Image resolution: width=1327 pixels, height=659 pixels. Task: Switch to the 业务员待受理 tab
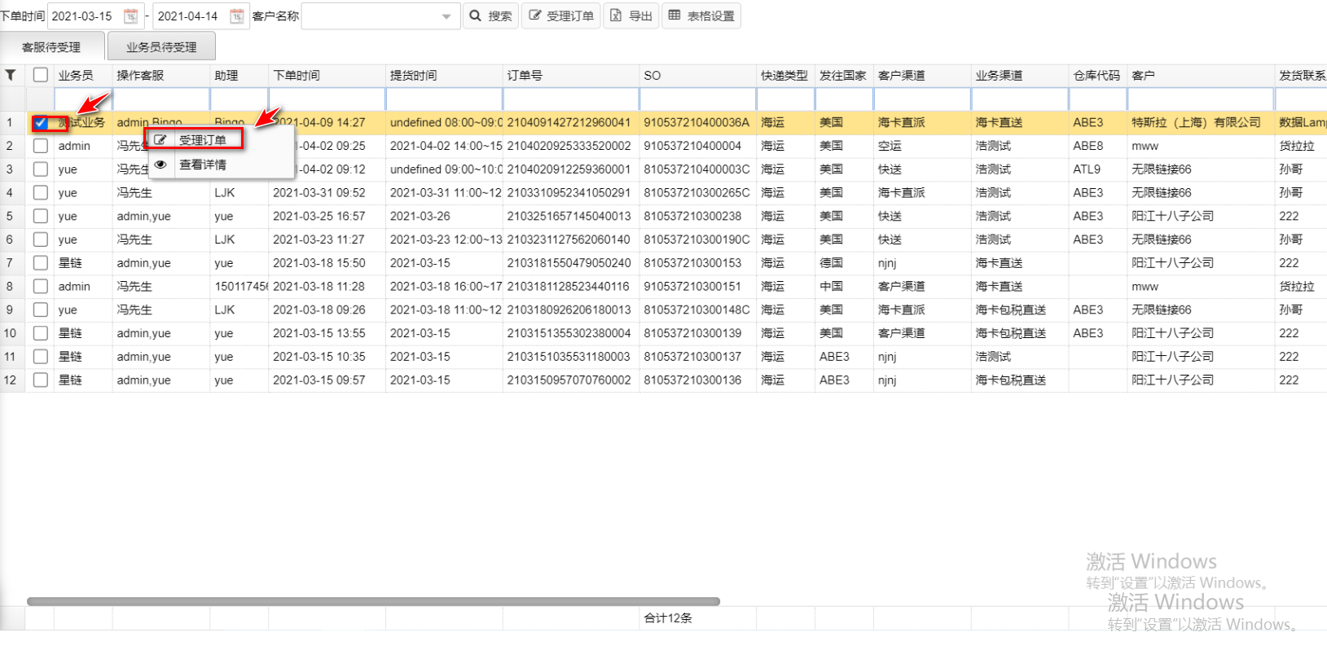[x=161, y=47]
